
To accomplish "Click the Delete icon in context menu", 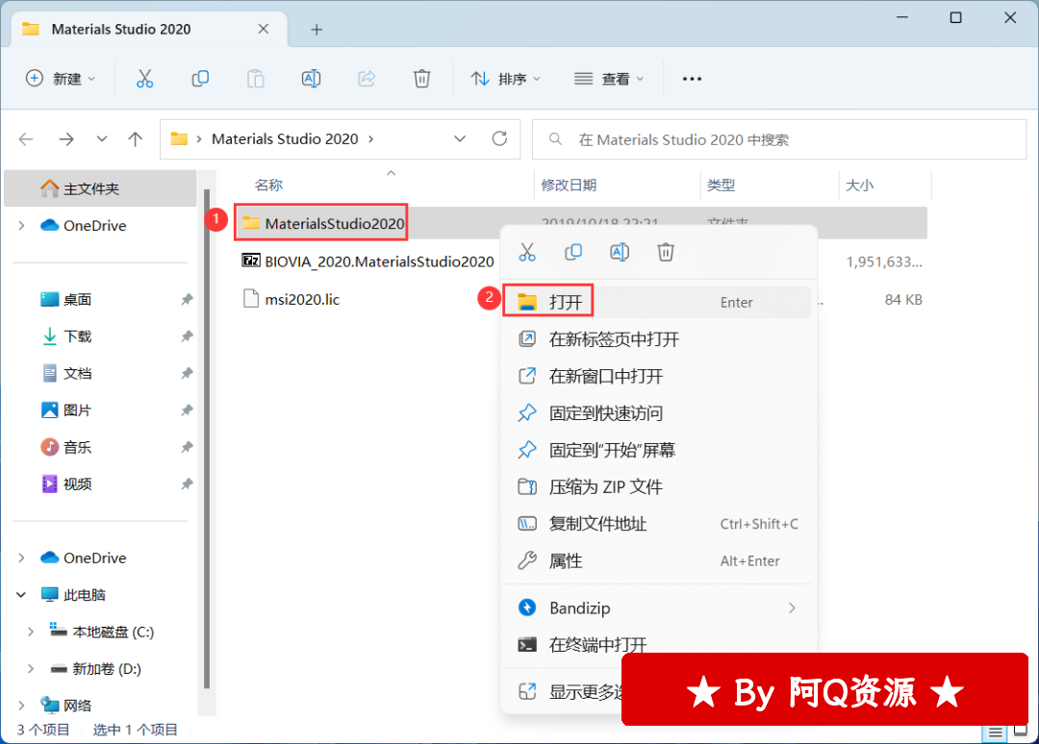I will pyautogui.click(x=666, y=252).
